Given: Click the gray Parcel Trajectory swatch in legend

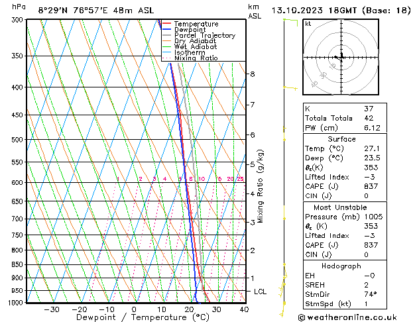Looking at the screenshot, I should click(x=167, y=35).
